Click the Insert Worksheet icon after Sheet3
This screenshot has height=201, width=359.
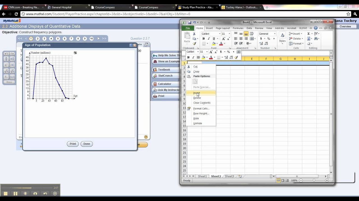[240, 176]
